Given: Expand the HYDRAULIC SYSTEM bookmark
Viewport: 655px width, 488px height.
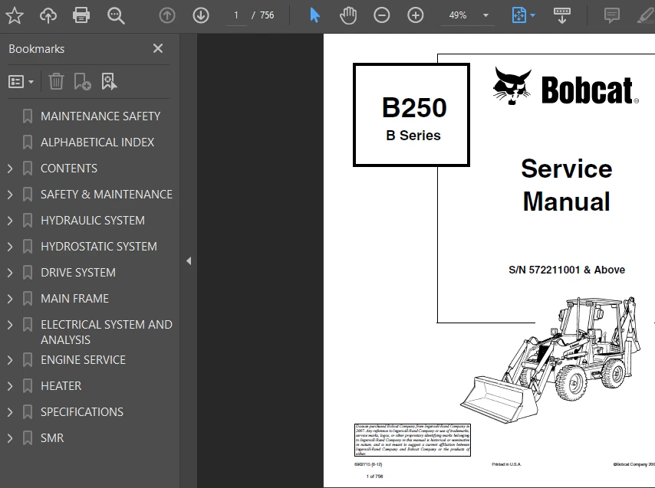Looking at the screenshot, I should [x=10, y=220].
